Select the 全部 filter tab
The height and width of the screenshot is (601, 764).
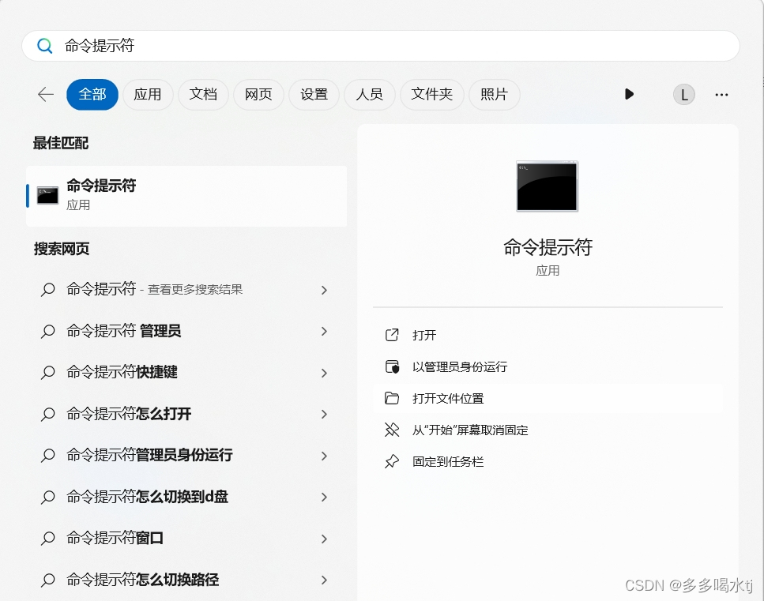click(x=92, y=95)
